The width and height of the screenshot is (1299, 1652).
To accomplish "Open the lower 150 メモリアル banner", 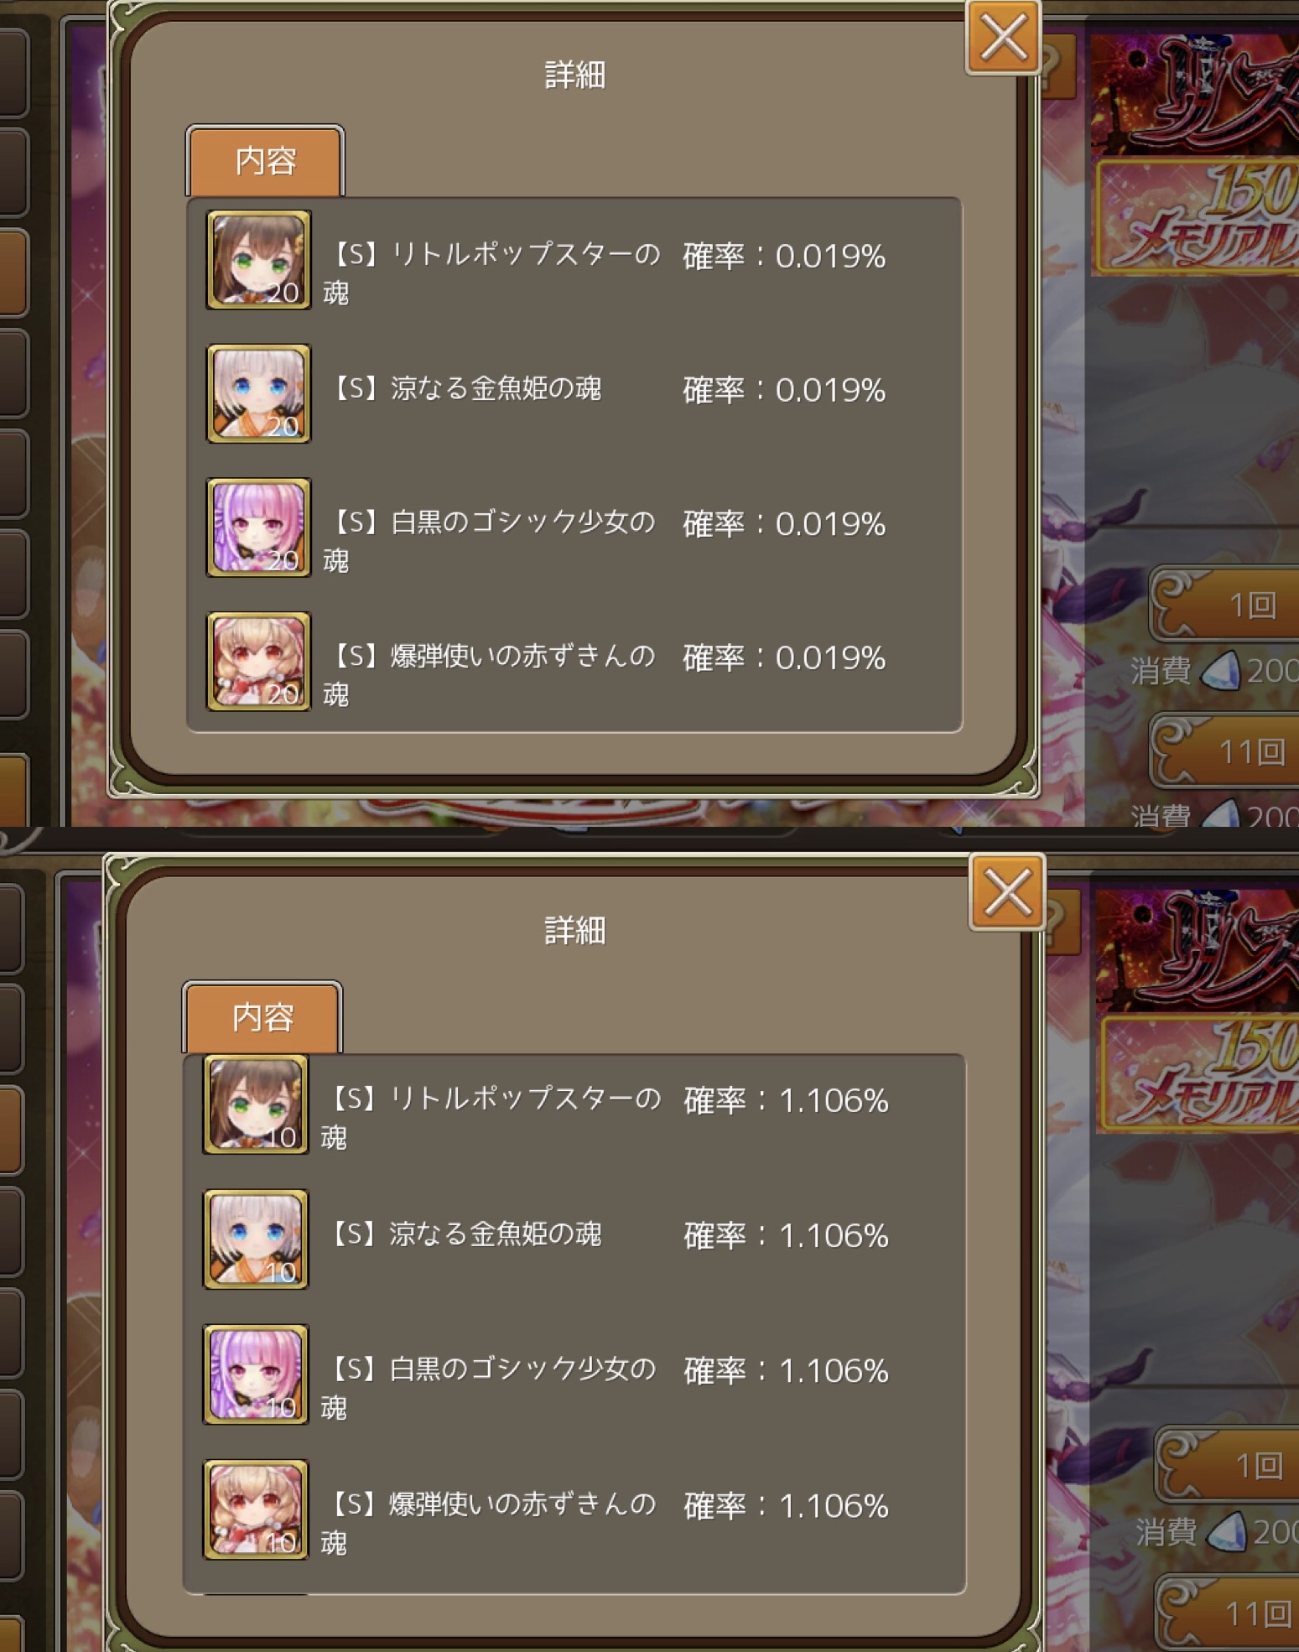I will click(x=1199, y=1073).
